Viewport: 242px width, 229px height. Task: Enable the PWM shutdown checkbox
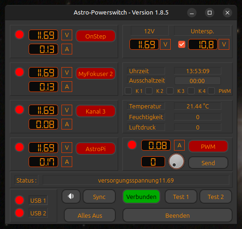(211, 91)
